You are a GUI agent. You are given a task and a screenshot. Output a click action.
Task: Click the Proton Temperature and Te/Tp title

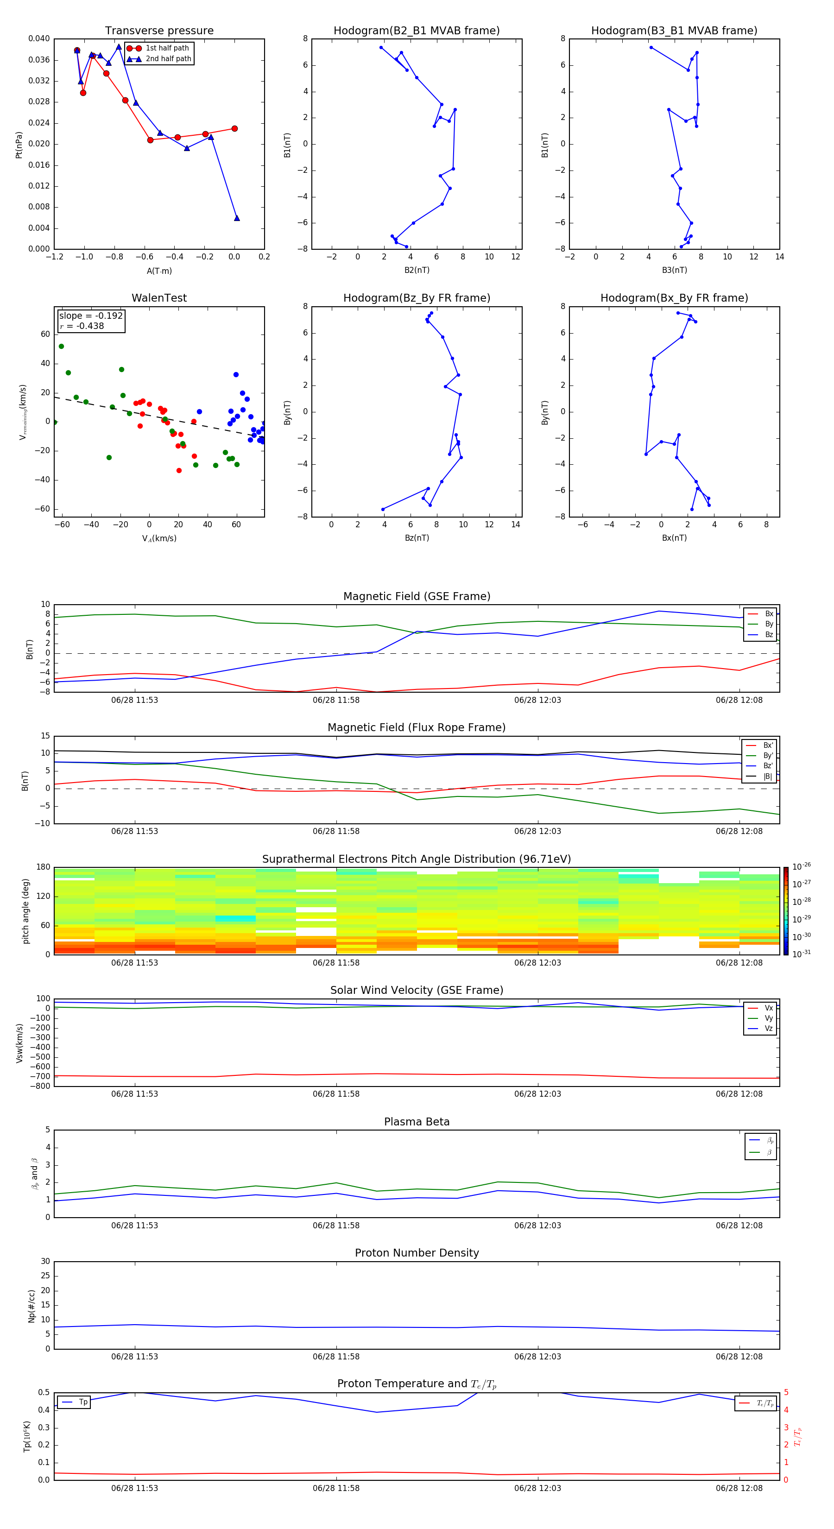(x=417, y=1384)
